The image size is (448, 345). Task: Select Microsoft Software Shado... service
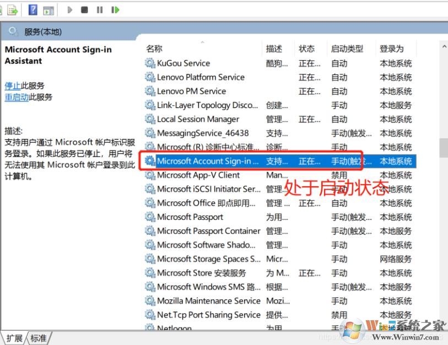[x=206, y=245]
